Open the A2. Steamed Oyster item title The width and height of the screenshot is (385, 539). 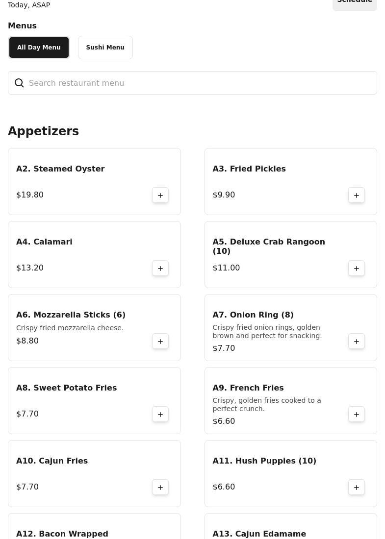click(x=60, y=169)
